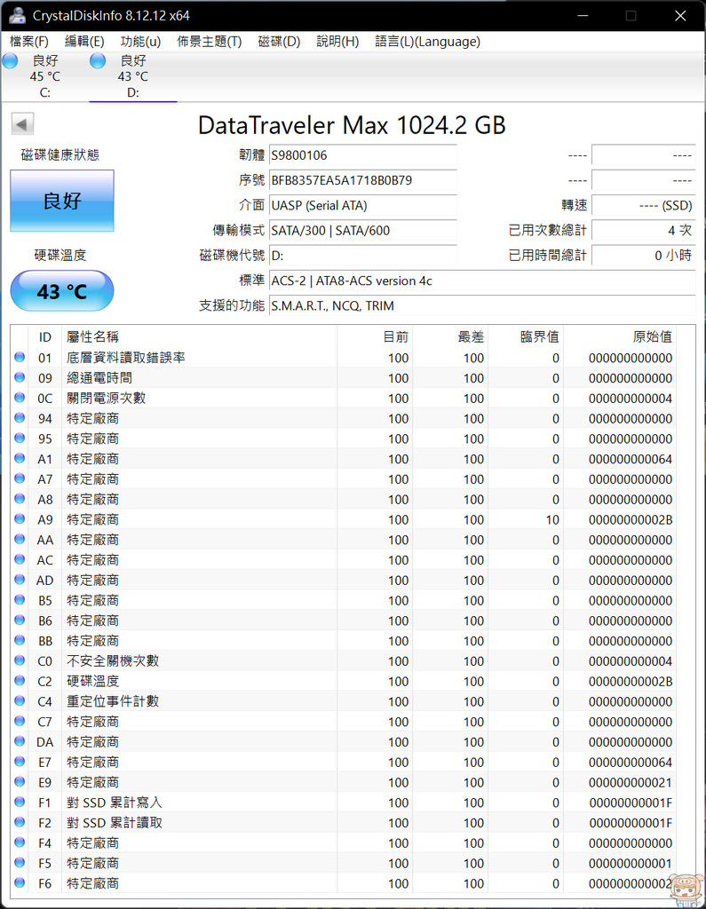Click the 目前 column header
Screen dimensions: 706x909
375,336
